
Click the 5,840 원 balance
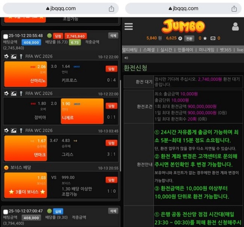click(154, 38)
